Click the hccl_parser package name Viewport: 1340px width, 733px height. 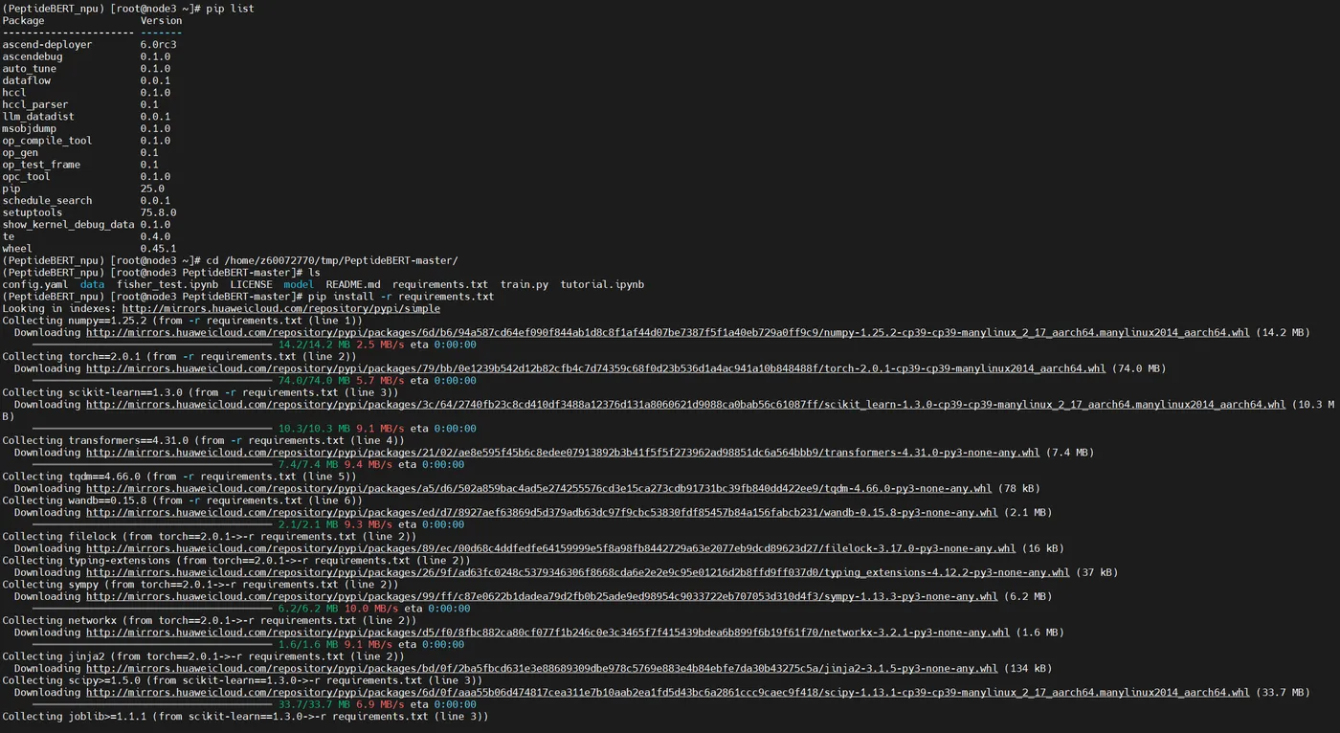pos(35,104)
